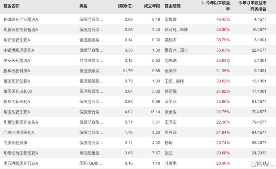Open manager 储可凡, 单林 entry
276x169 pixels.
coord(176,30)
